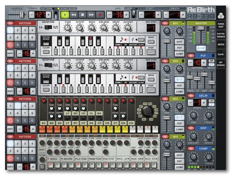Click the master volume fader
The image size is (231, 175).
[201, 28]
